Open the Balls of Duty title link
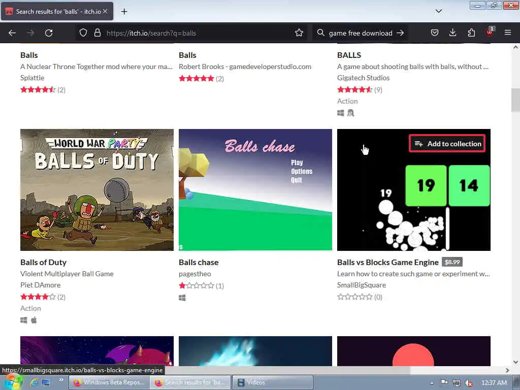Screen dimensions: 520x390 [44, 263]
